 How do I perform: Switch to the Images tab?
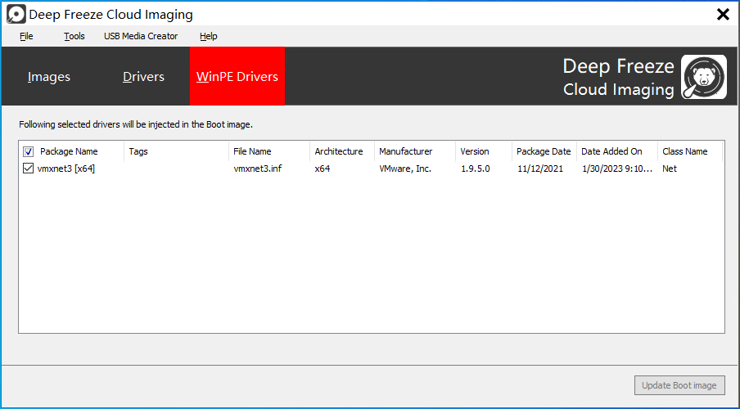[x=48, y=76]
